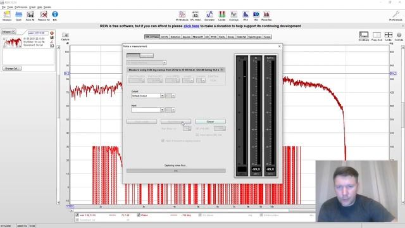Toggle the Phase trace checkbox in legend

pos(139,215)
